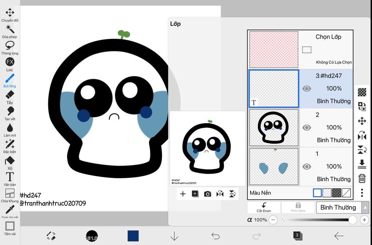Add layer from camera icon

[207, 194]
